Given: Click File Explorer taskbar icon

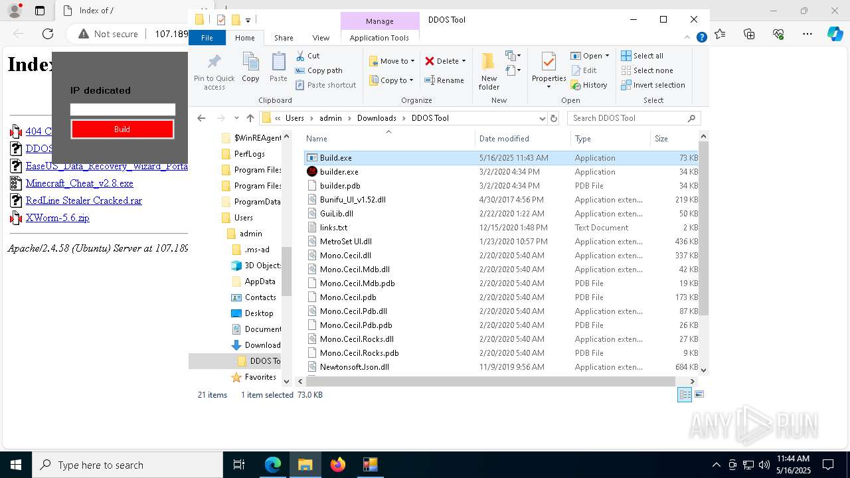Looking at the screenshot, I should pos(305,465).
